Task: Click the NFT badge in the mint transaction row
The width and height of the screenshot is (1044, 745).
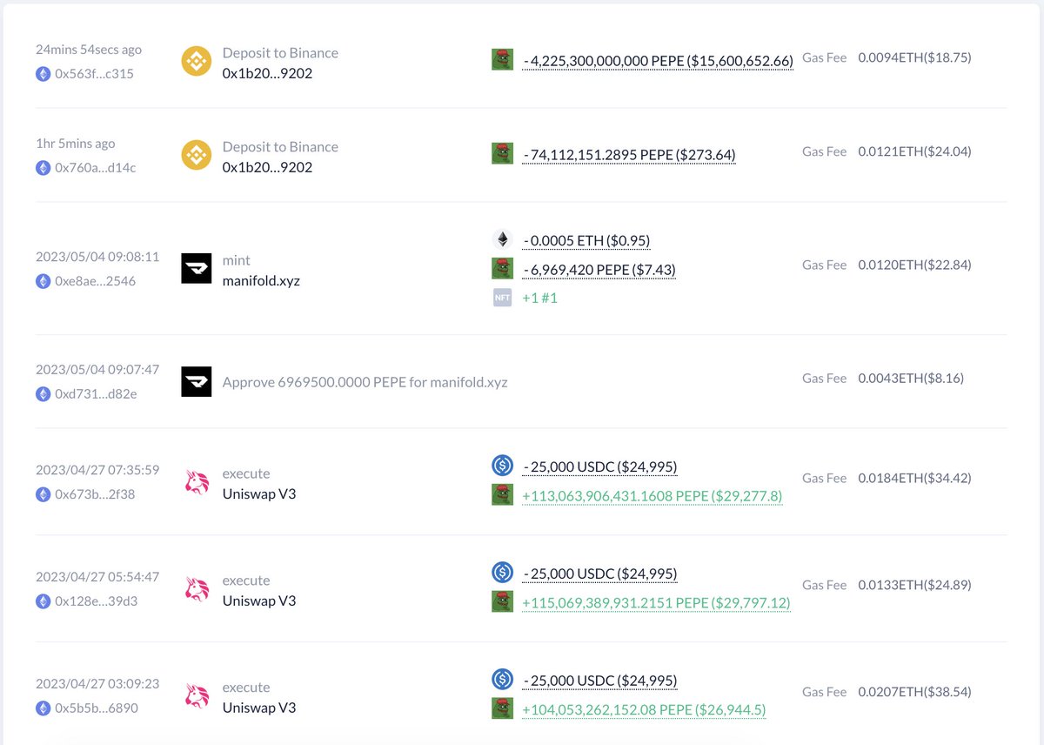Action: tap(502, 297)
